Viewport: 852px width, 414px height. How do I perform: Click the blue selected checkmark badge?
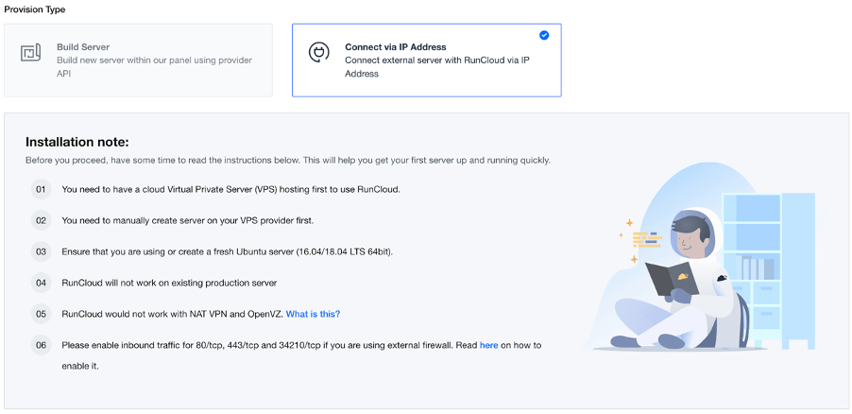pos(544,35)
